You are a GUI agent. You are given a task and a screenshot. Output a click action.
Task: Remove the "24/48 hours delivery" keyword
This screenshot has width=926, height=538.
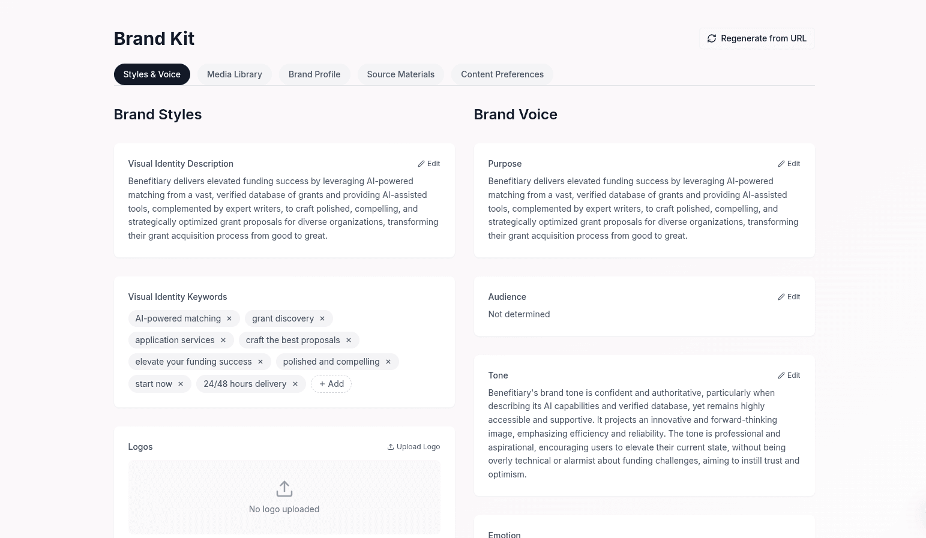click(295, 384)
